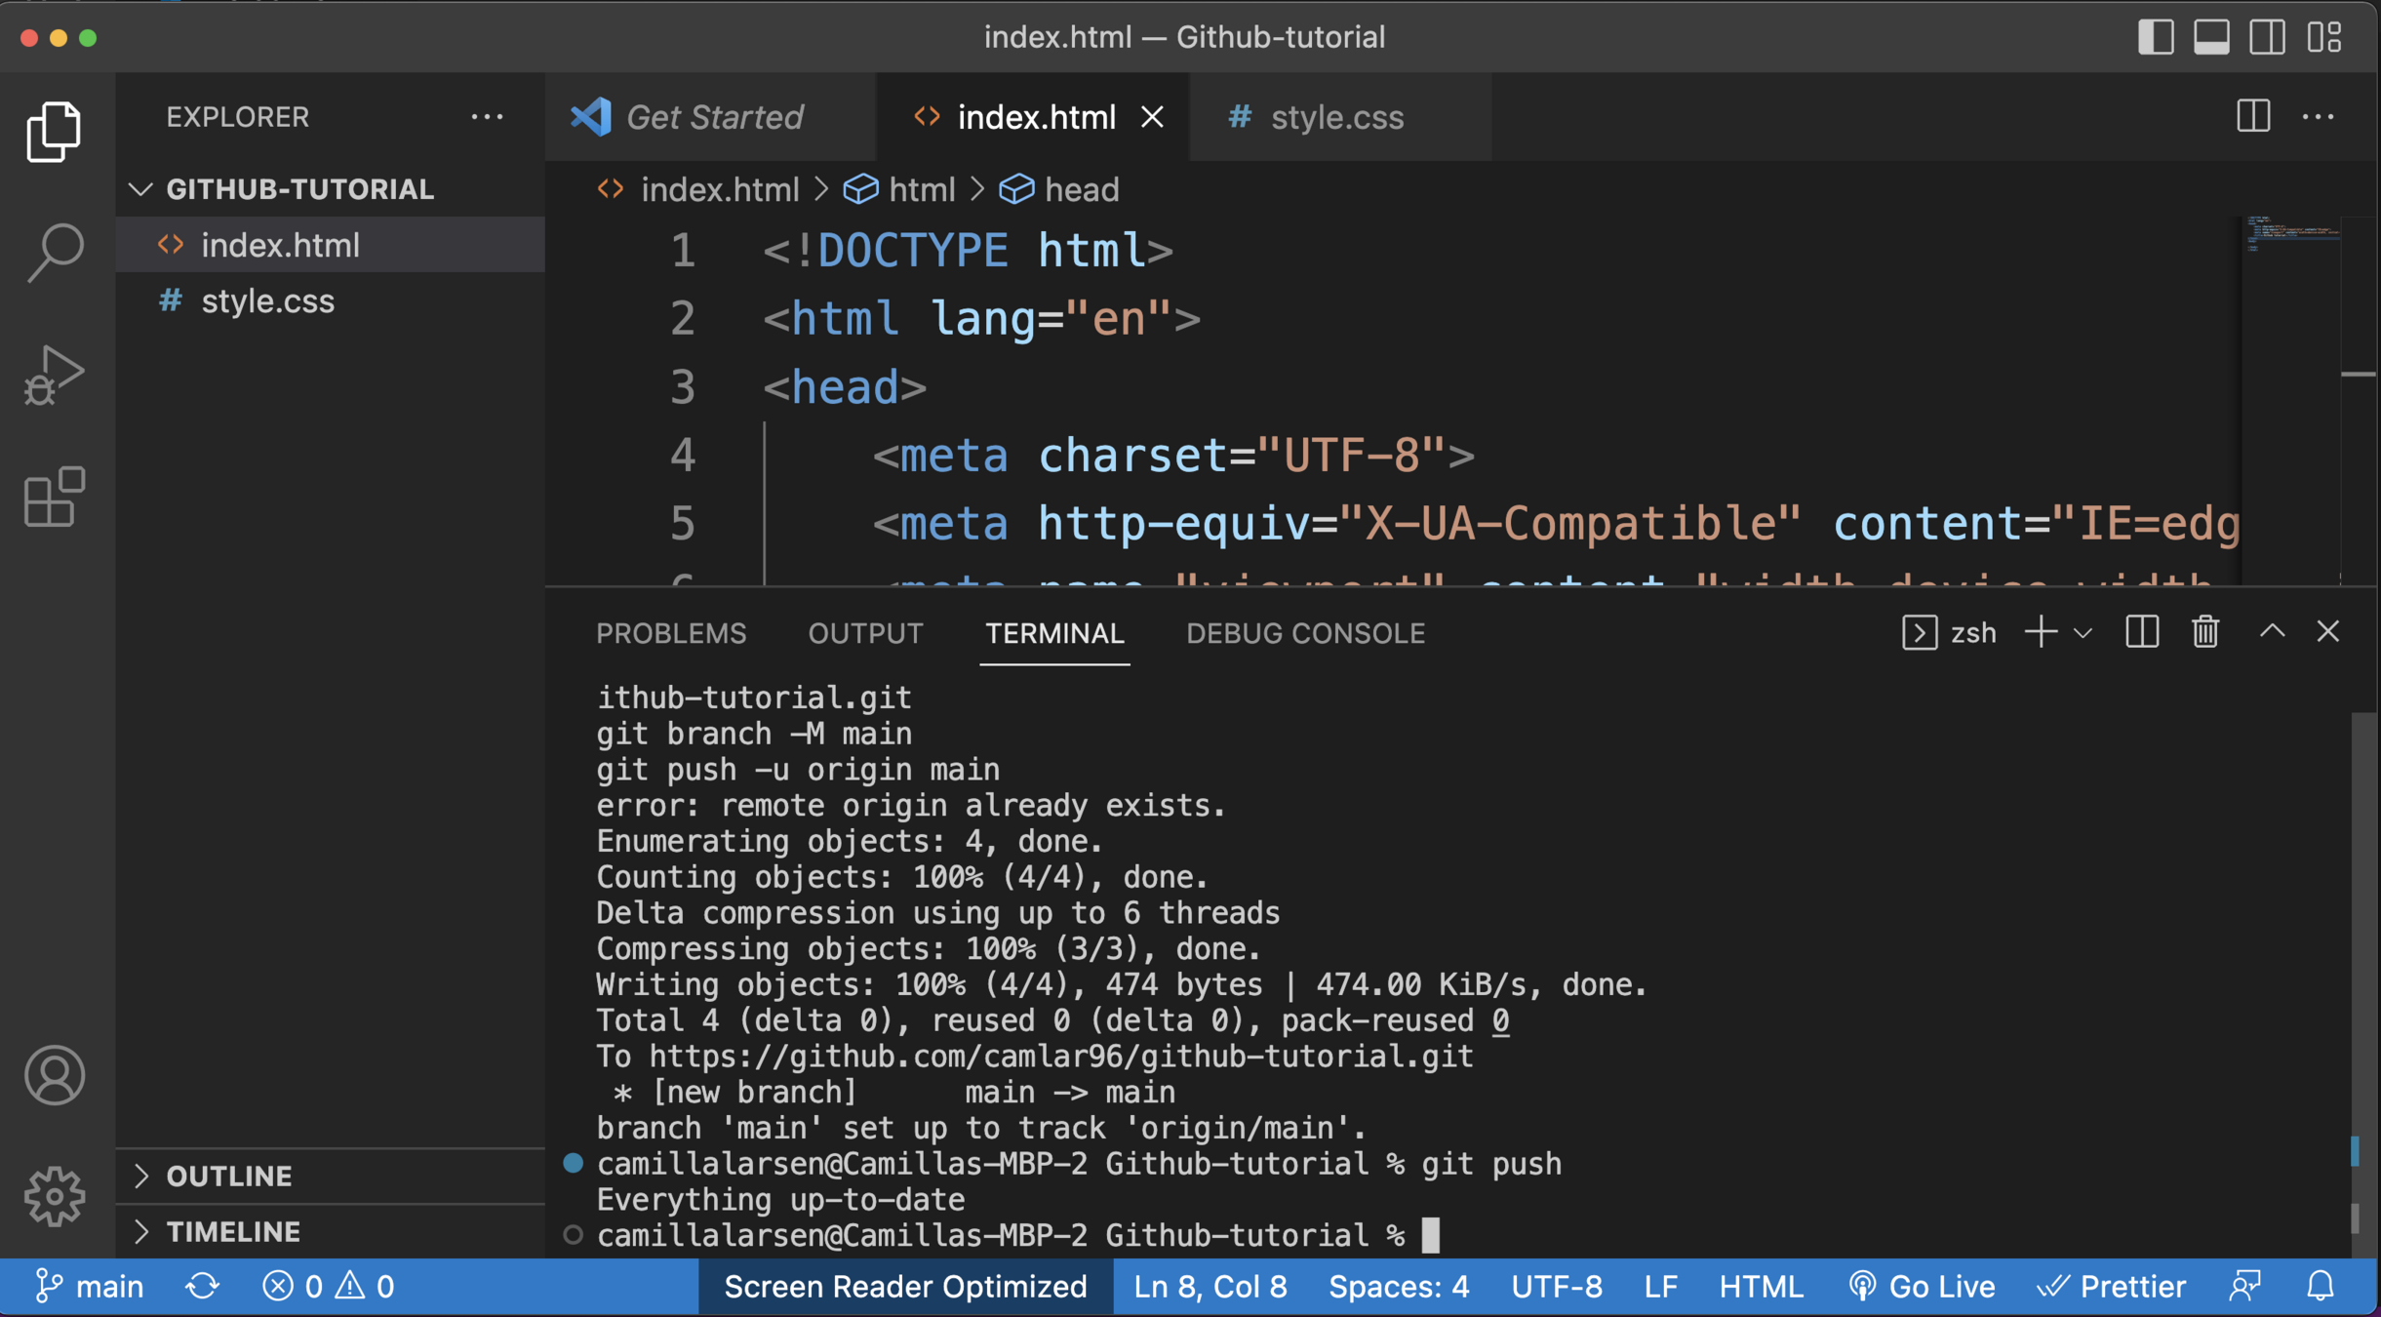Screen dimensions: 2381x1317
Task: Click the notifications bell in status bar
Action: point(2321,1287)
